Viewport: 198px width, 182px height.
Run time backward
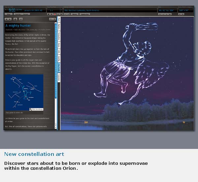51,14
